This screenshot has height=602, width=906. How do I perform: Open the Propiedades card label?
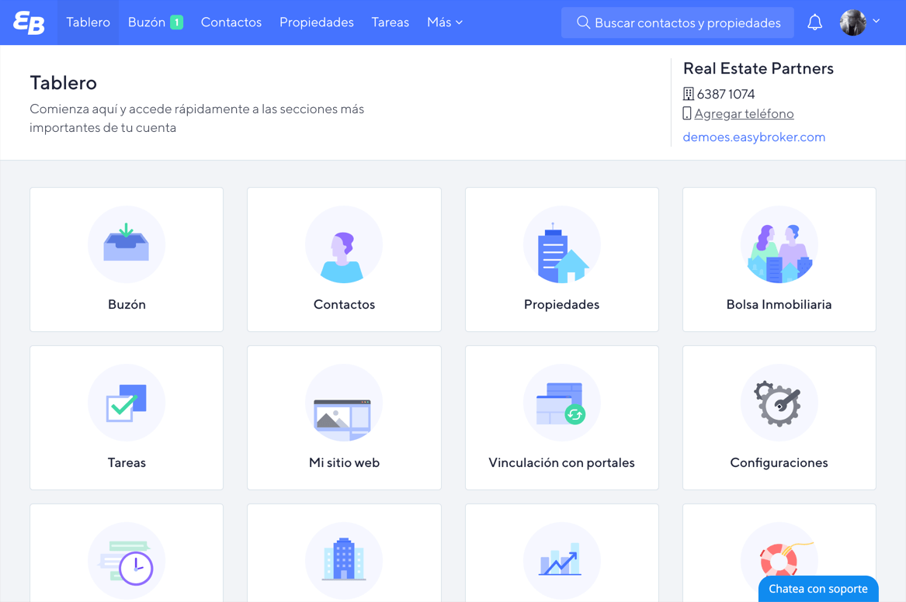(x=561, y=304)
